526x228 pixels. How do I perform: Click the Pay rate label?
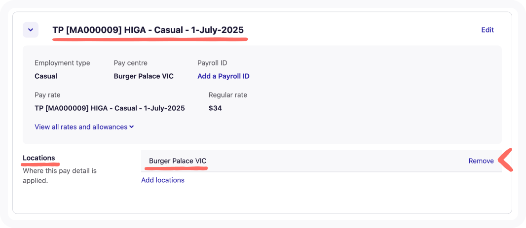click(x=47, y=95)
